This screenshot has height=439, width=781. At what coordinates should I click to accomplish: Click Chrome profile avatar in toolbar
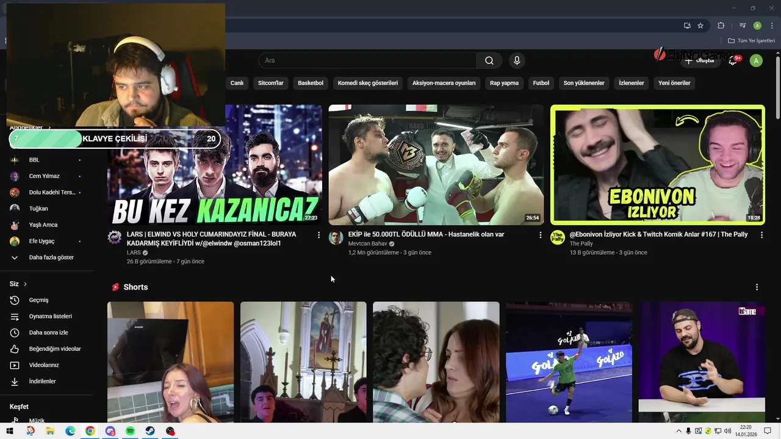point(757,26)
